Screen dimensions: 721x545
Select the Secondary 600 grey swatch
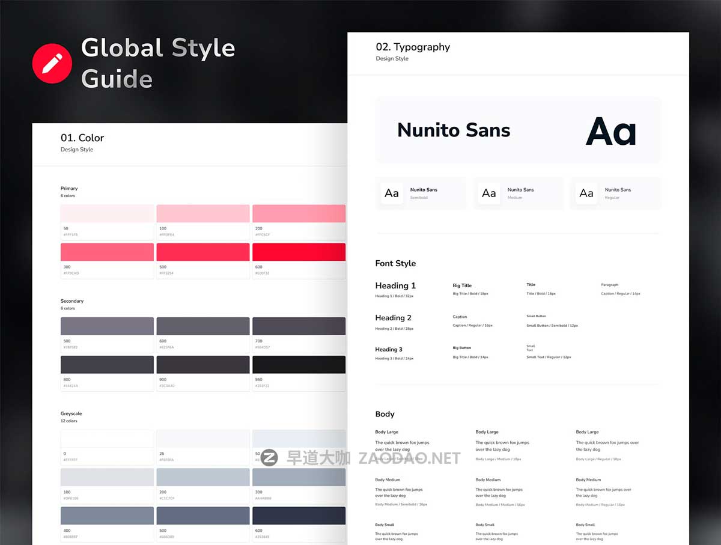[202, 326]
